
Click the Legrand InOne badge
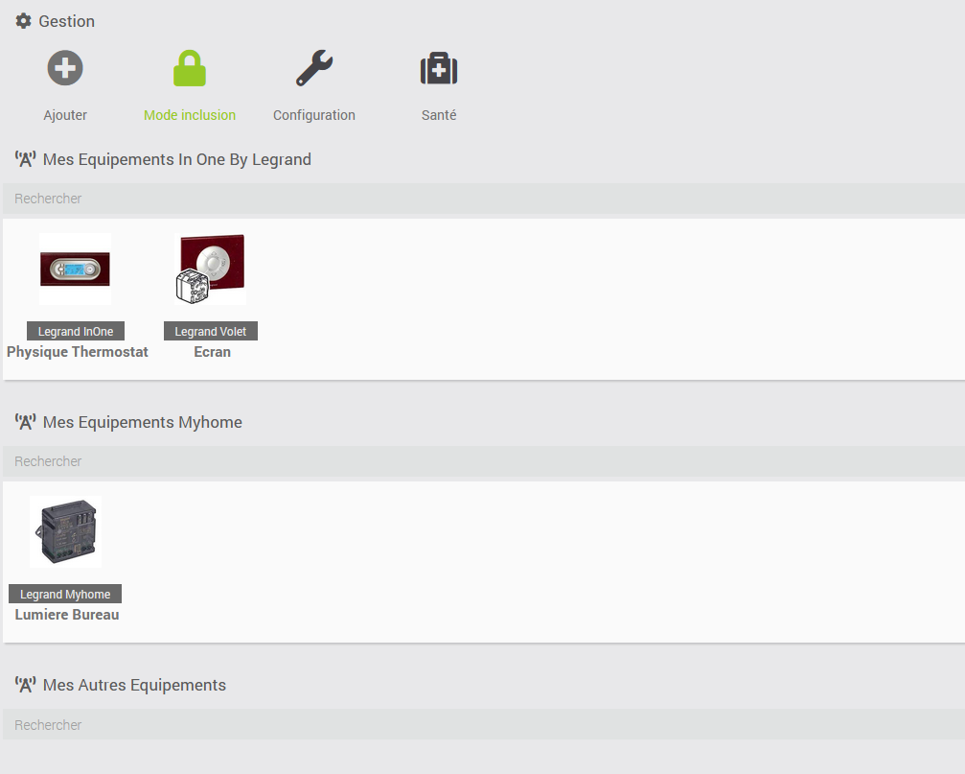click(76, 332)
